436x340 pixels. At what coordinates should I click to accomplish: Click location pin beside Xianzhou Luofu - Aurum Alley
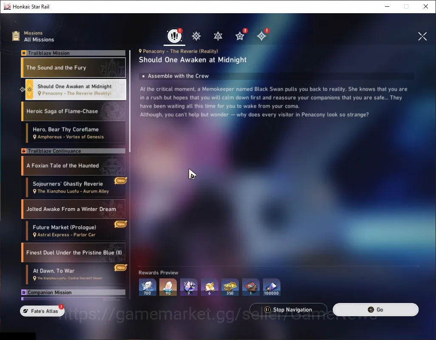coord(35,191)
